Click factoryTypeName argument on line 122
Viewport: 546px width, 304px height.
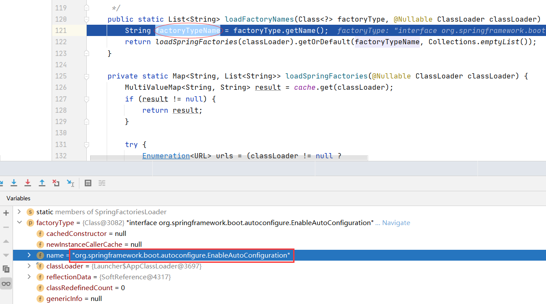tap(387, 42)
